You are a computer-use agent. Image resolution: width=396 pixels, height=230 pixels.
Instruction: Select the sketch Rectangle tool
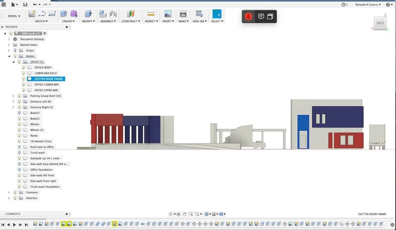pyautogui.click(x=52, y=14)
